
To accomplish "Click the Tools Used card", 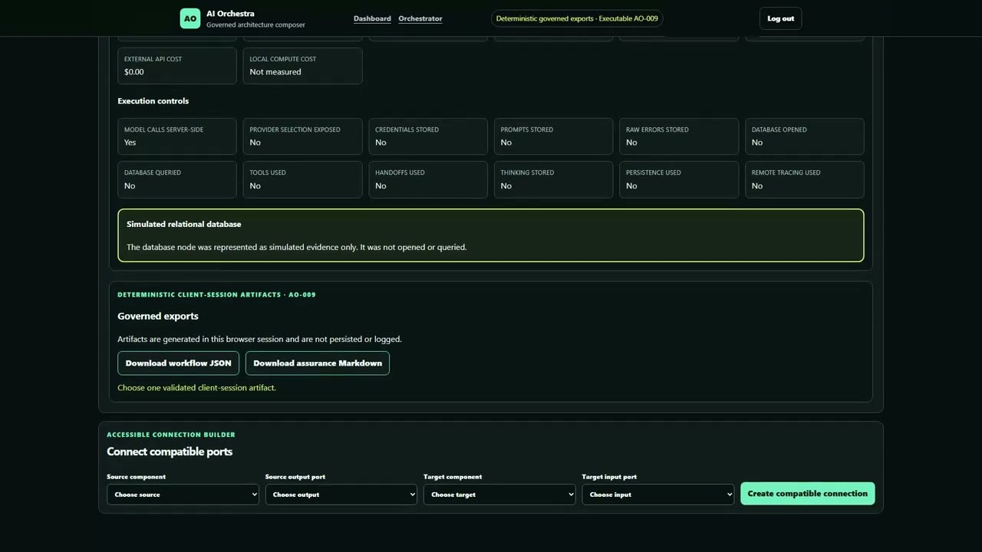I will tap(302, 179).
